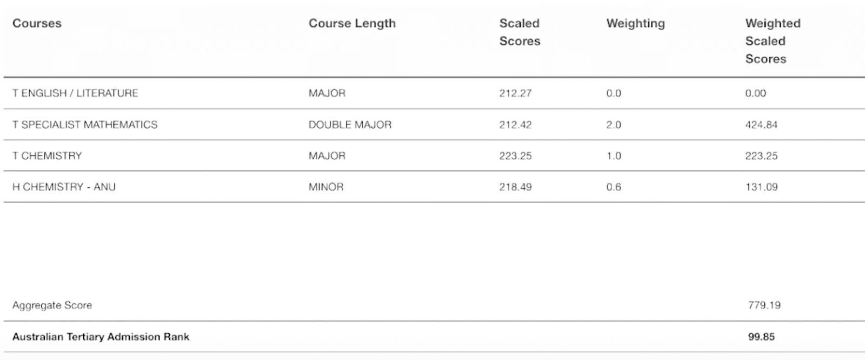Select the 218.49 scaled score value
The image size is (865, 360).
pos(515,187)
